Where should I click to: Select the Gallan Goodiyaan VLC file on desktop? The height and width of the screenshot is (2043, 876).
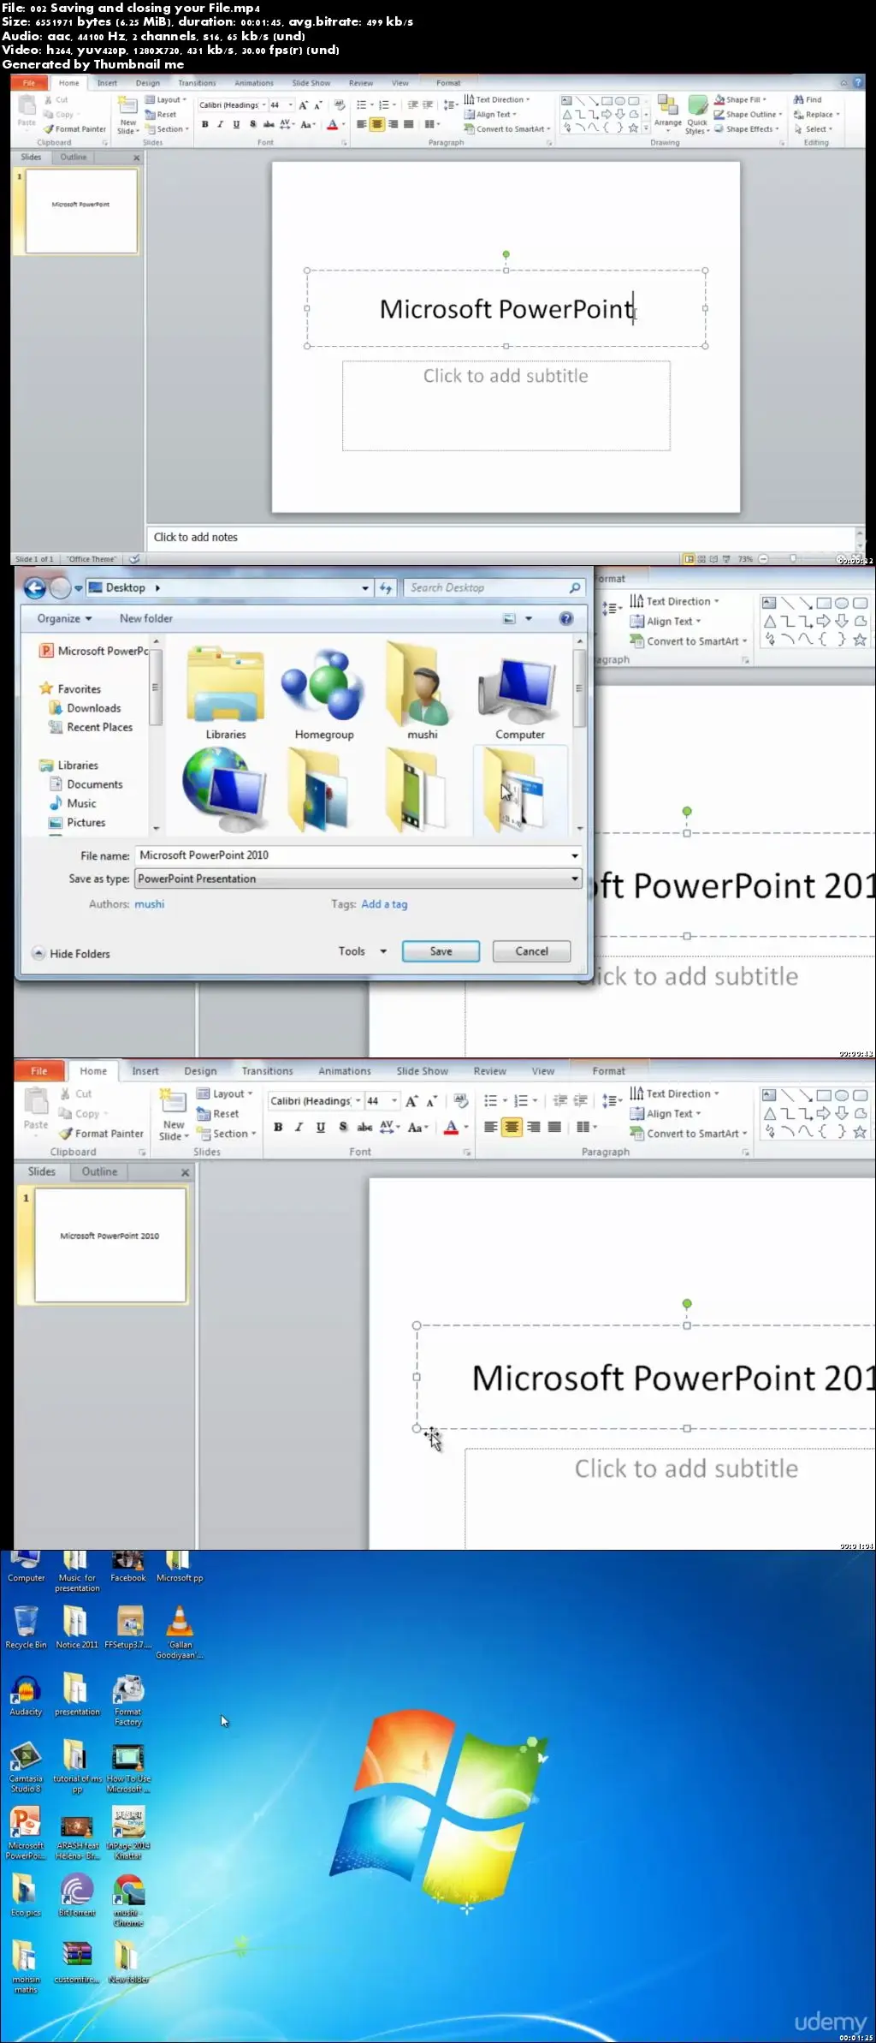(180, 1632)
